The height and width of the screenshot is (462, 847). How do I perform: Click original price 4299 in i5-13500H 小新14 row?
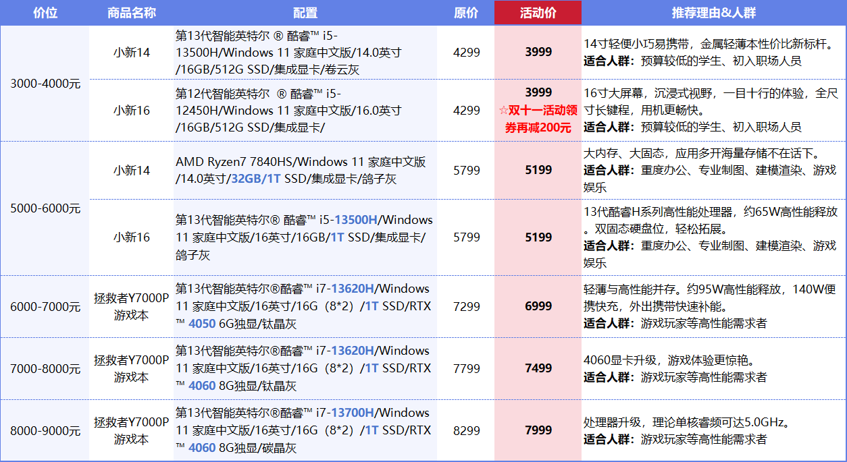coord(466,52)
